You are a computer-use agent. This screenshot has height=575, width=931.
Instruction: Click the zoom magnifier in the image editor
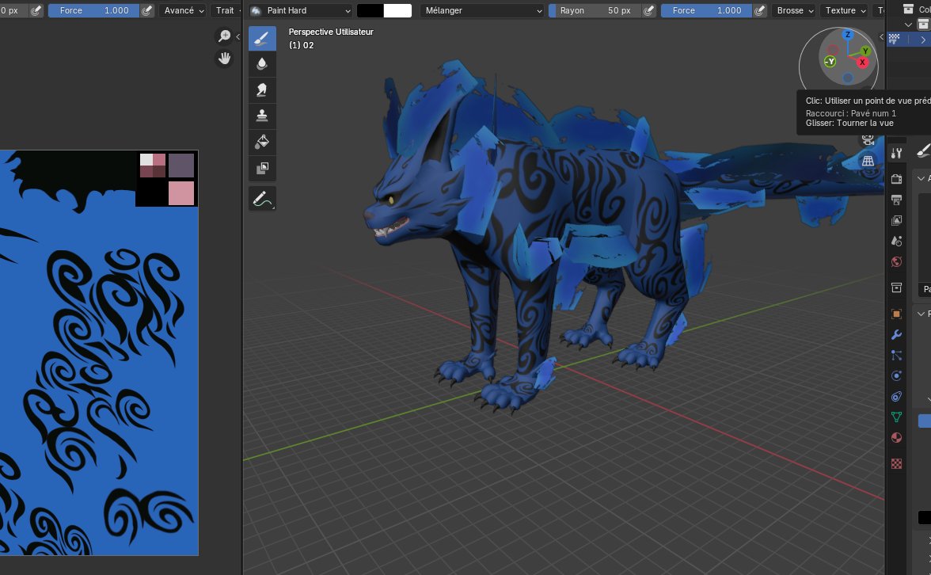(224, 36)
